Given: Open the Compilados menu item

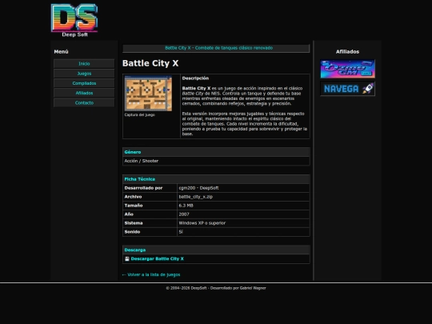Looking at the screenshot, I should tap(84, 83).
